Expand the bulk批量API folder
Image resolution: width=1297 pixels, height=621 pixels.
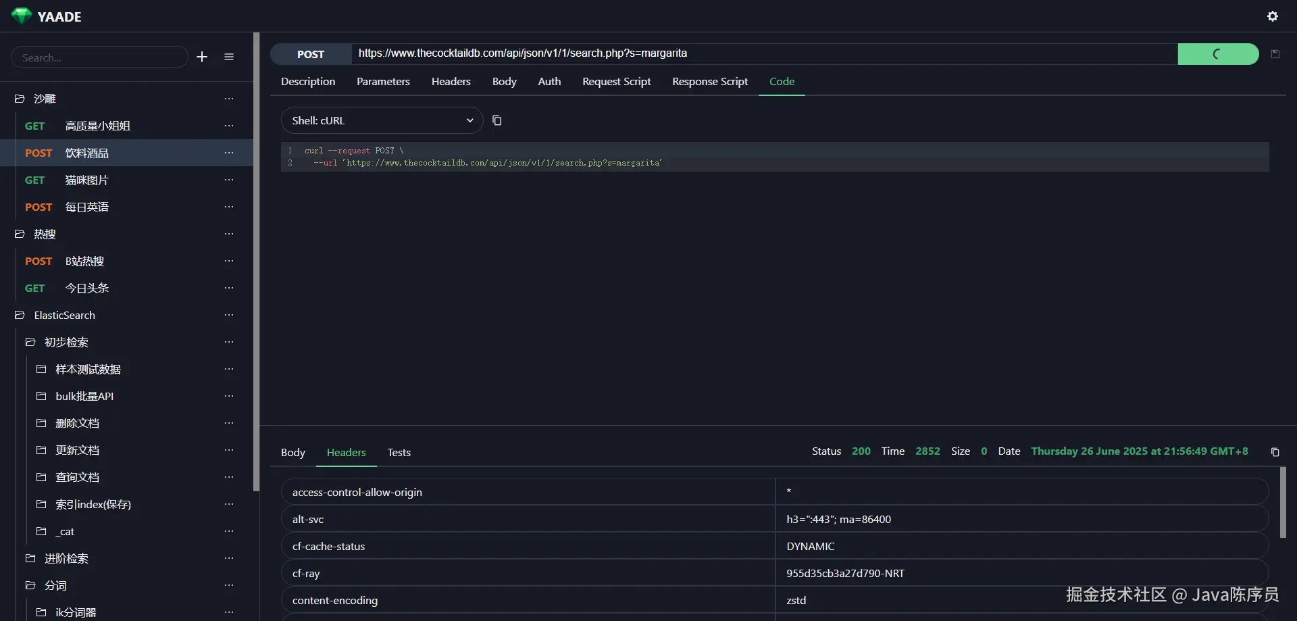click(x=41, y=396)
